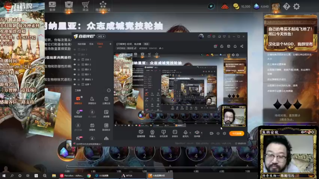The width and height of the screenshot is (319, 179).
Task: Open the danmaku show TV-shaped tool icon
Action: coord(92,127)
